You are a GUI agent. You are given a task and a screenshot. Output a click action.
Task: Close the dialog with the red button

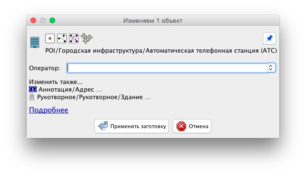[x=33, y=20]
